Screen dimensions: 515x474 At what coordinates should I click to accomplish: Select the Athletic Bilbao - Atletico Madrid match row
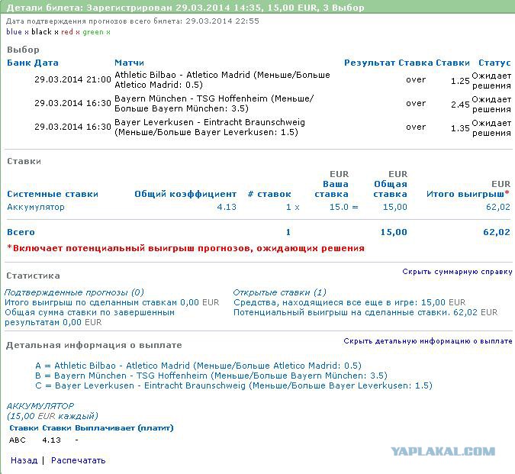[x=222, y=79]
